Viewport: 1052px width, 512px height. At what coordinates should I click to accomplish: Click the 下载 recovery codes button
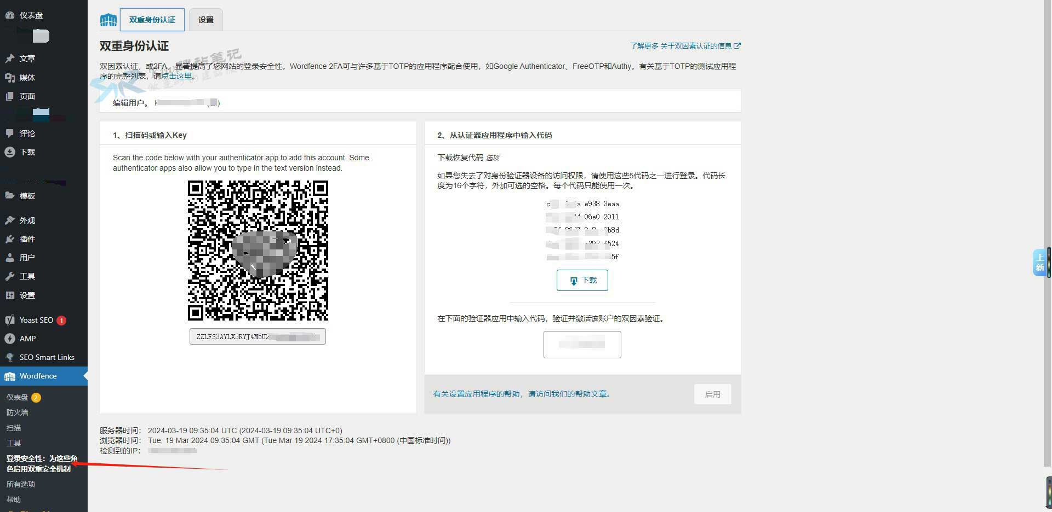tap(582, 281)
